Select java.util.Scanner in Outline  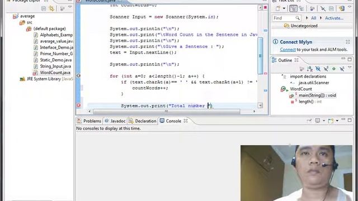pos(314,83)
